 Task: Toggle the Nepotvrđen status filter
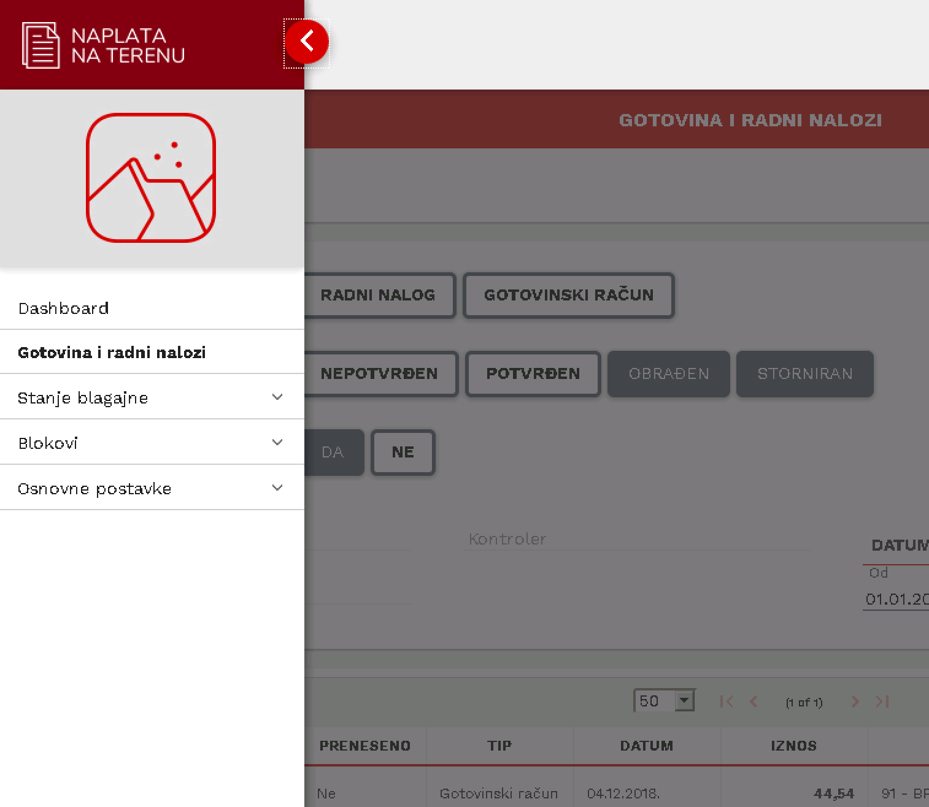pos(379,373)
